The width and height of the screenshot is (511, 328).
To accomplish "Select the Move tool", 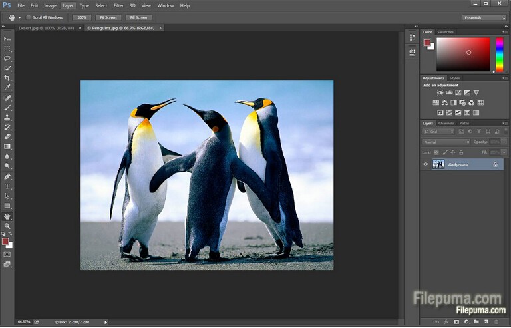I will [7, 39].
